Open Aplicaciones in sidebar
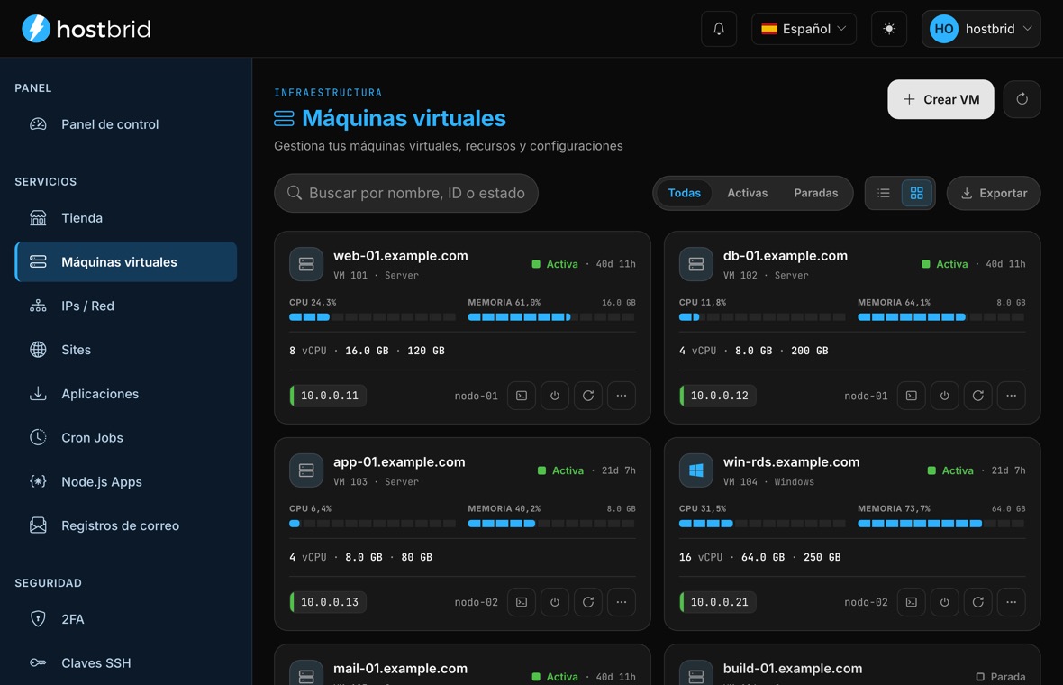The width and height of the screenshot is (1063, 685). pos(126,393)
